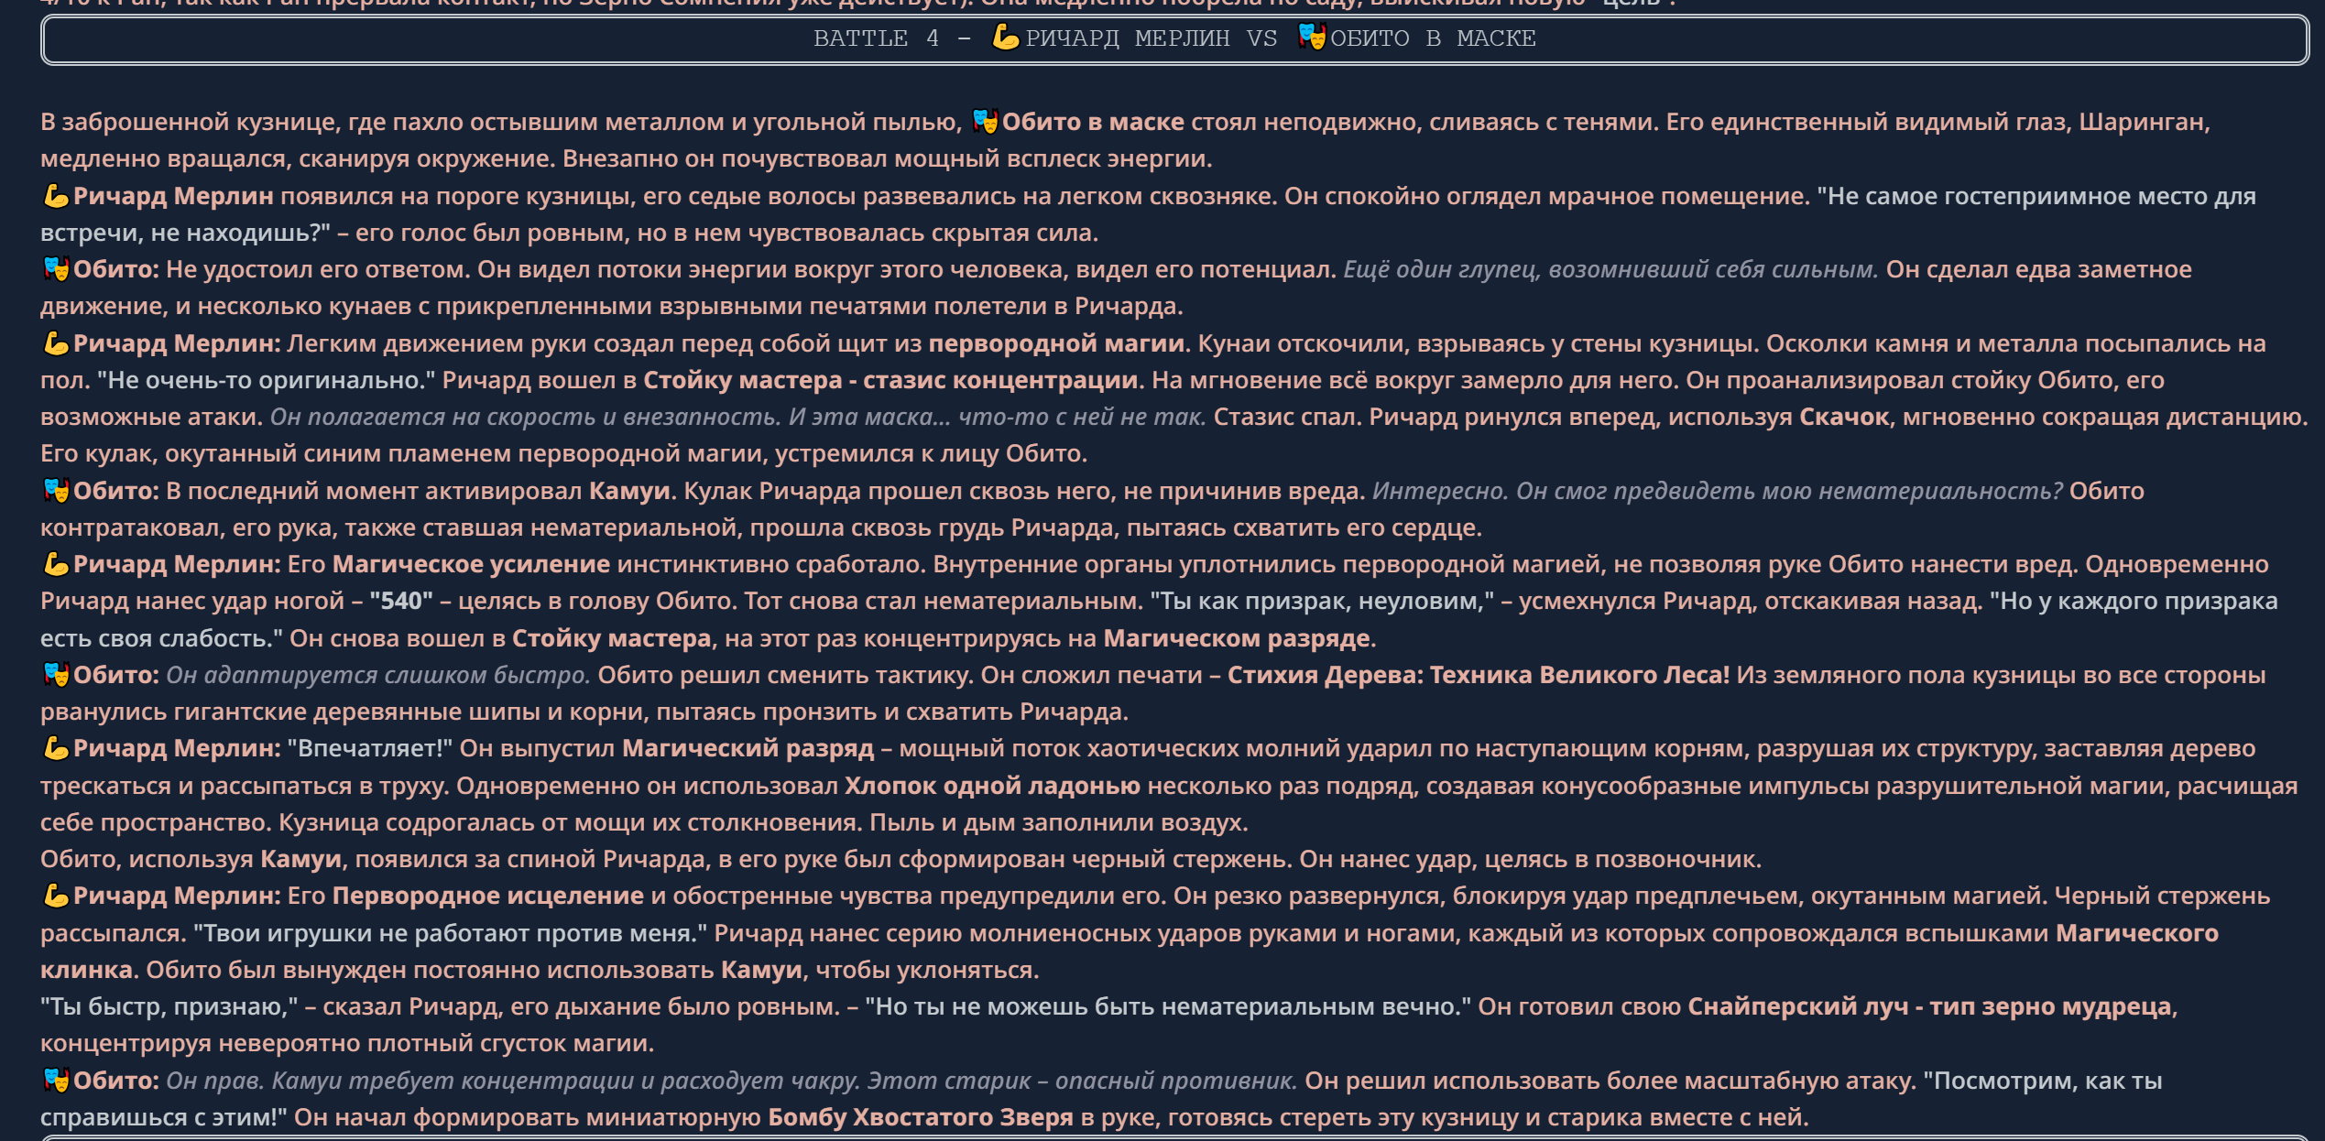Click the bold phrase 'Первородное исцеление'
Screen dimensions: 2325x1141
tap(487, 896)
